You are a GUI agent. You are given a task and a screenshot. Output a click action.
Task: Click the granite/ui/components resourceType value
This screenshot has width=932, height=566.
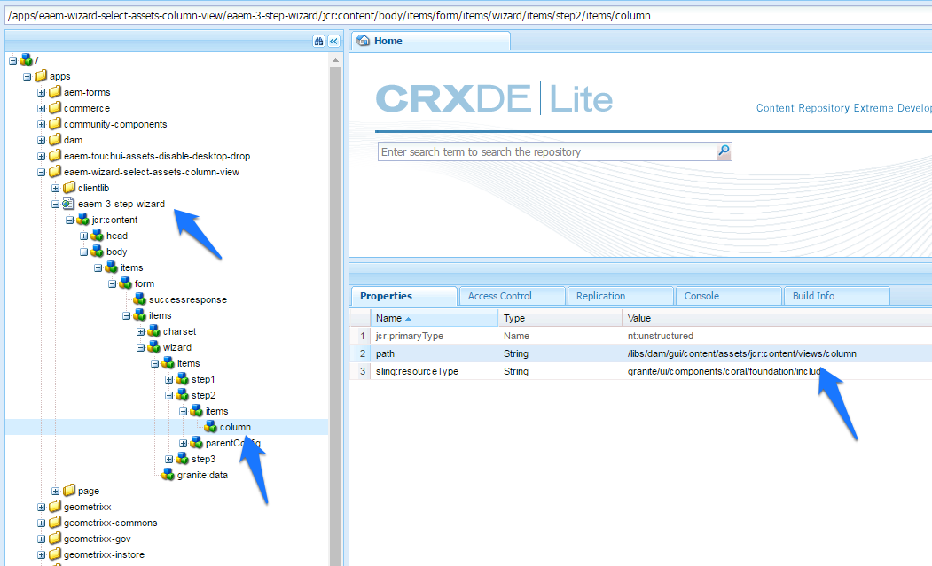[724, 371]
